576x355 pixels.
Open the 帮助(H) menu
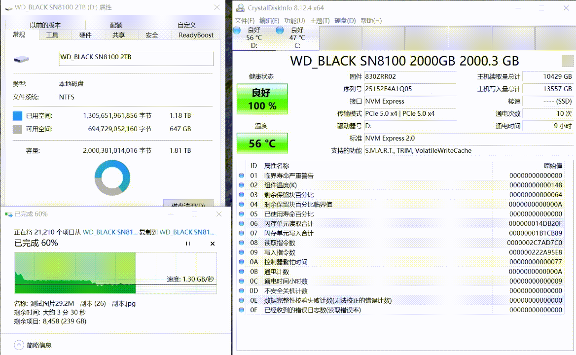click(371, 21)
